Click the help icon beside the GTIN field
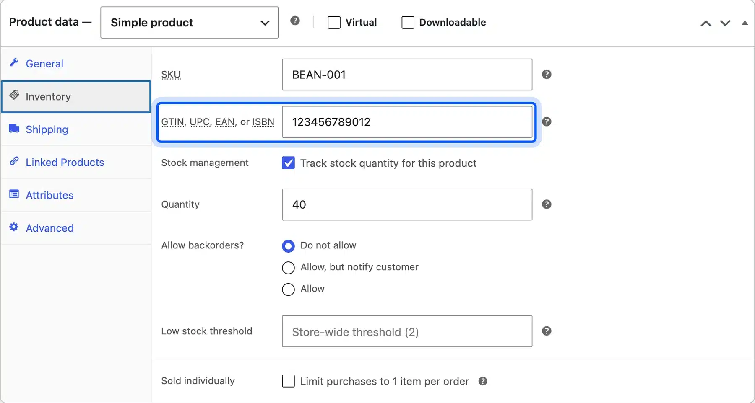 click(547, 122)
